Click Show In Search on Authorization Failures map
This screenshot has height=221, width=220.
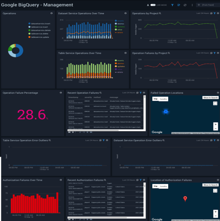click(x=210, y=185)
